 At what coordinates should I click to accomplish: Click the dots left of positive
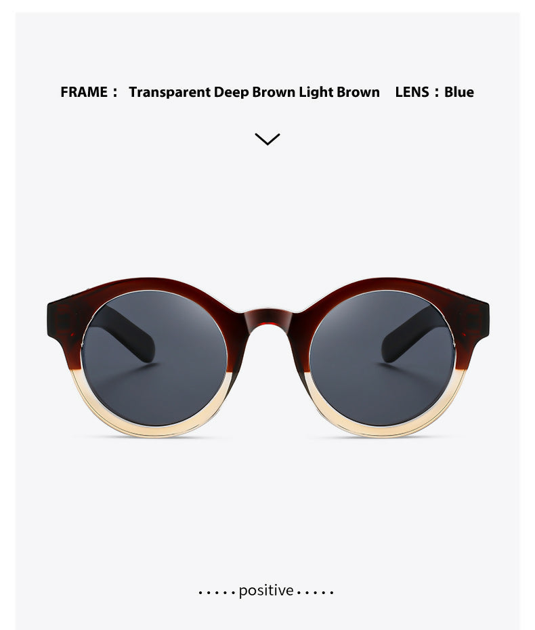(217, 592)
